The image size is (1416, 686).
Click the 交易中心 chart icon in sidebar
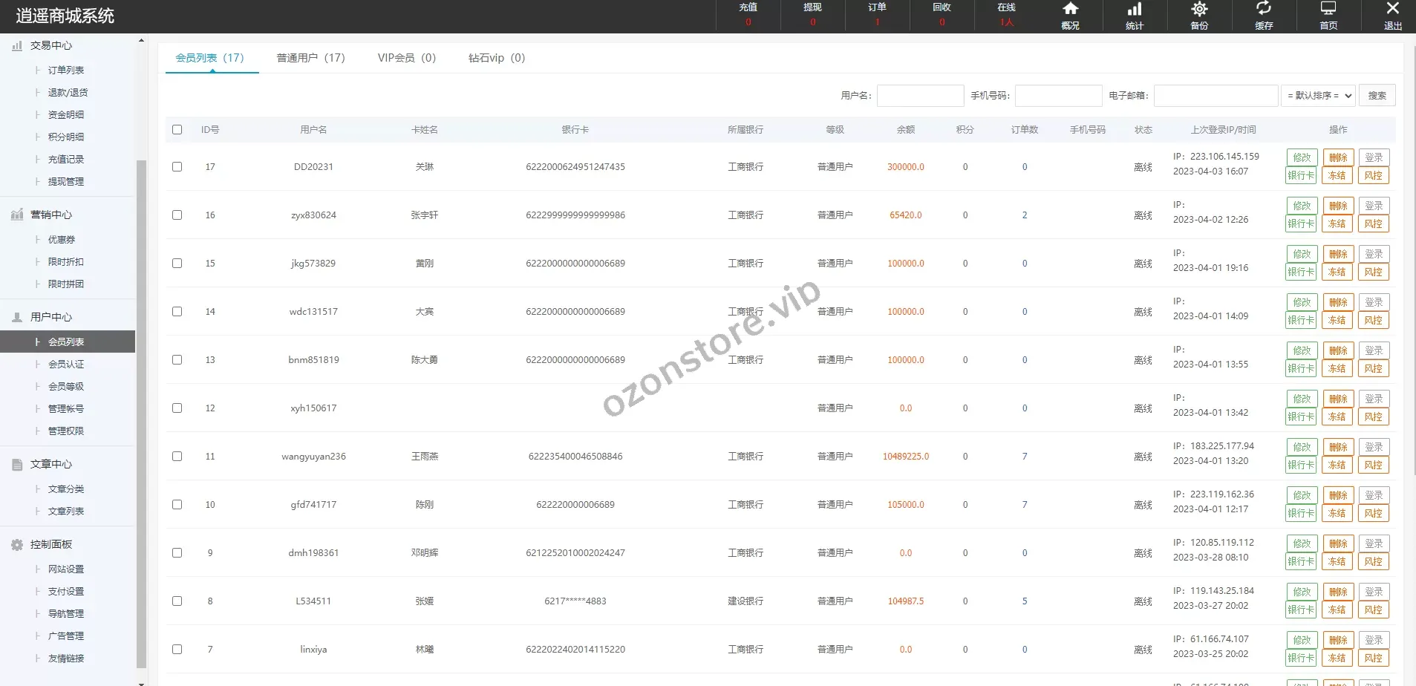17,45
